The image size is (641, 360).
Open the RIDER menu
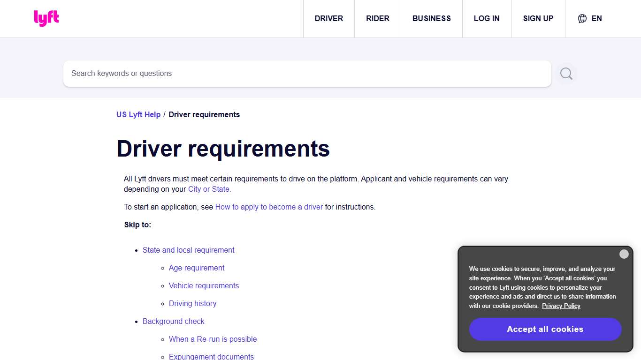[x=378, y=18]
